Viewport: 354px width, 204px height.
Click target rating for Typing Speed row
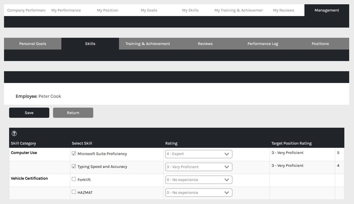click(288, 165)
